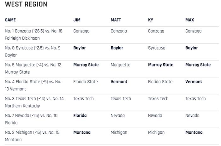221x146 pixels.
Task: Click Matt's Marquette pick
Action: [x=120, y=65]
